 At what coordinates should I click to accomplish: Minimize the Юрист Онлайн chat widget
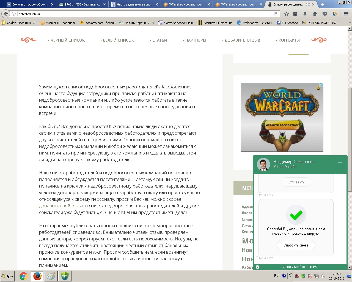coord(340,162)
